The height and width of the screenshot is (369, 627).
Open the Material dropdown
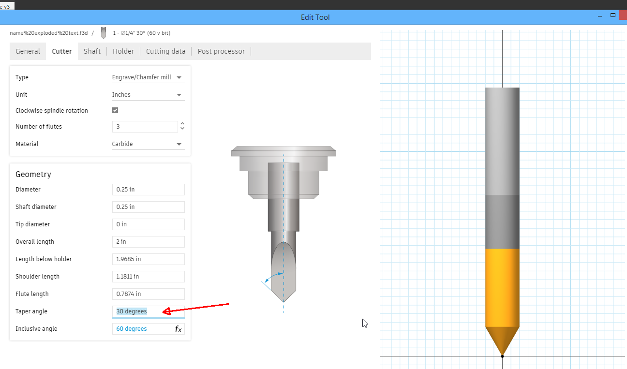[x=148, y=144]
